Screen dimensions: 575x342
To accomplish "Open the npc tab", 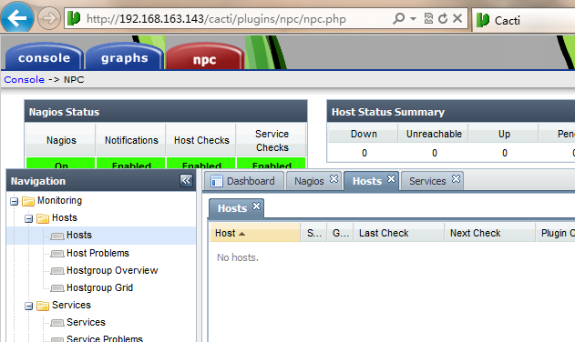I will tap(204, 57).
